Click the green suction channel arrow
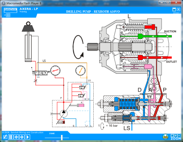This screenshot has height=142, width=183. [x=155, y=36]
